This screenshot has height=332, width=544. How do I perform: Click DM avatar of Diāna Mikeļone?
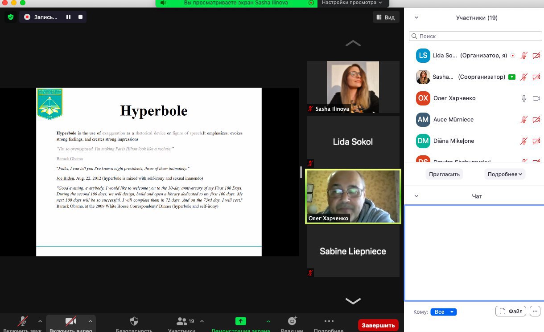pos(423,141)
